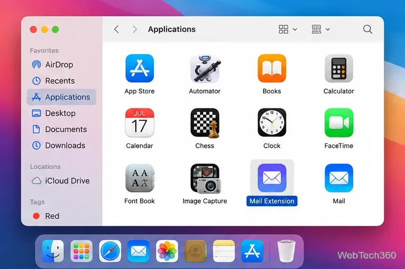Open App Store from the Dock

(252, 251)
